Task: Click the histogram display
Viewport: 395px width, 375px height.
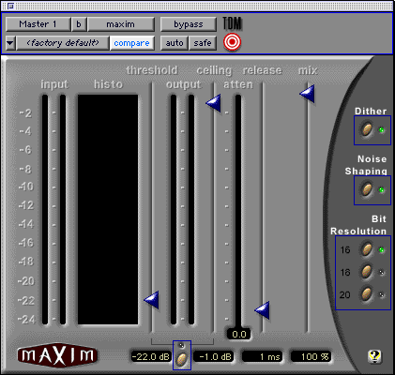Action: (x=108, y=209)
